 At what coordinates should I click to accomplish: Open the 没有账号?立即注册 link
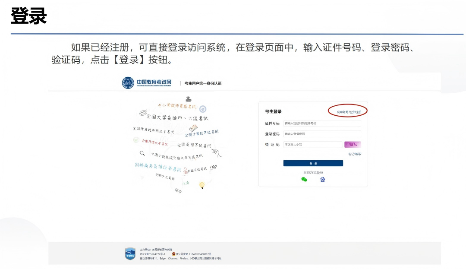coord(349,112)
